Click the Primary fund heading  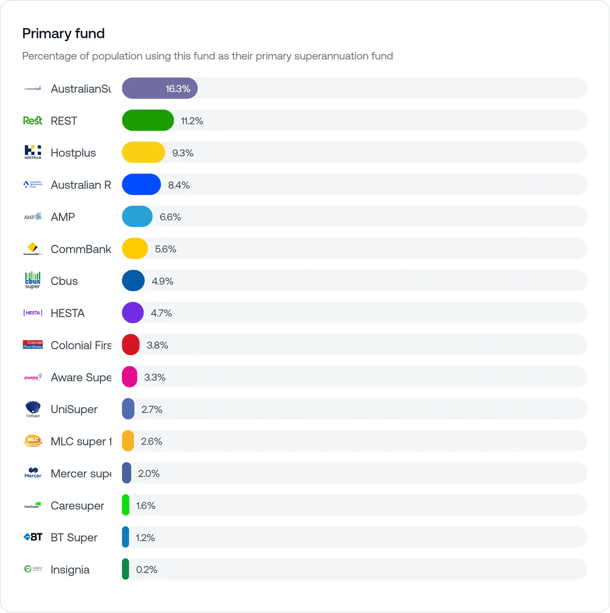pos(63,33)
